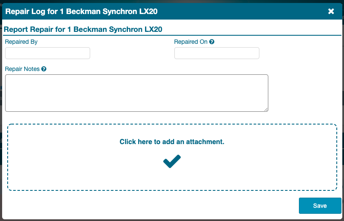Click inside the Repair Notes text area
344x221 pixels.
[x=136, y=93]
